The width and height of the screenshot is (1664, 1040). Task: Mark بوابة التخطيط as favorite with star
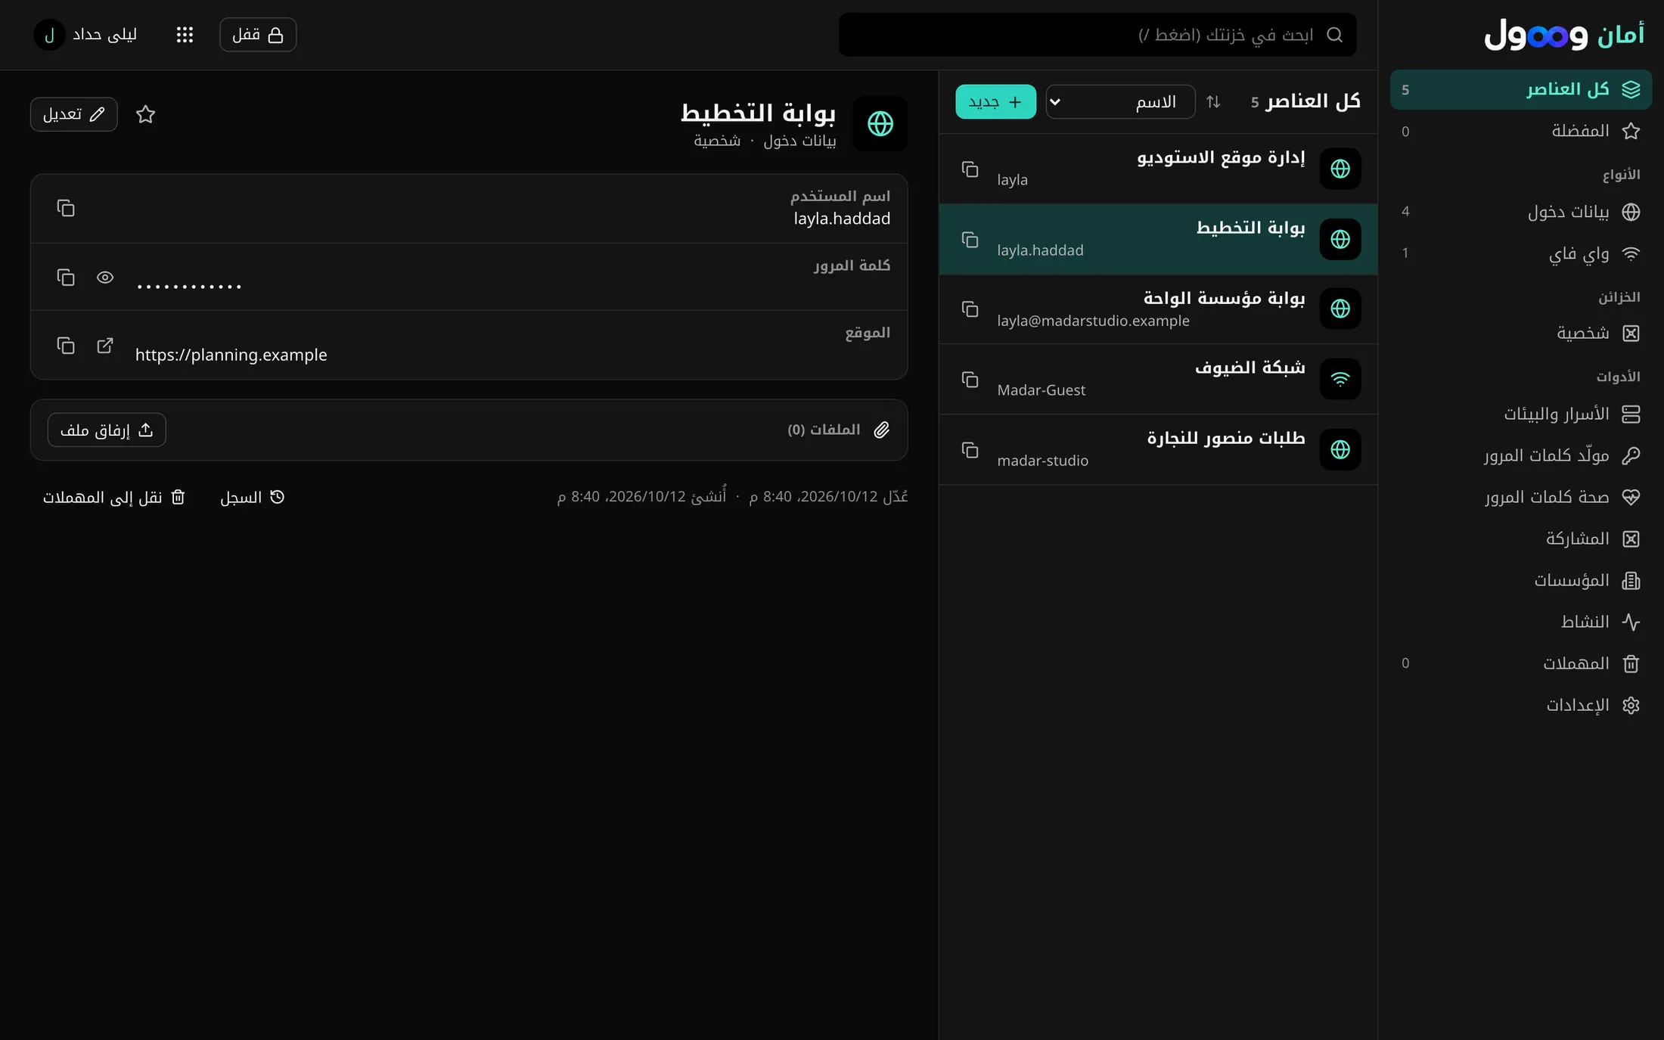click(145, 114)
